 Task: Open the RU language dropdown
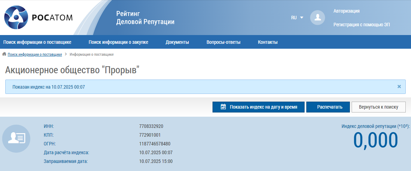(297, 18)
